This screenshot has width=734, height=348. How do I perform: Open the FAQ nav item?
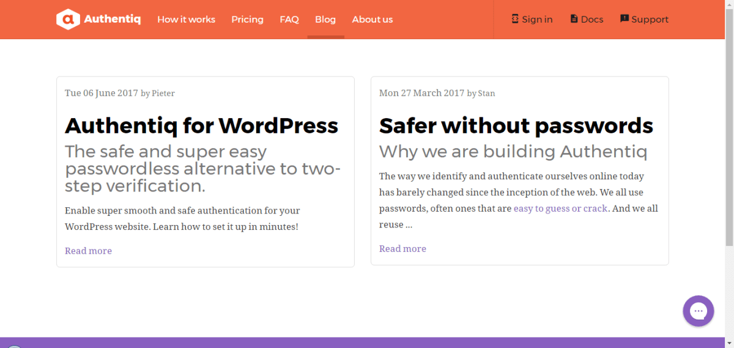(x=289, y=20)
